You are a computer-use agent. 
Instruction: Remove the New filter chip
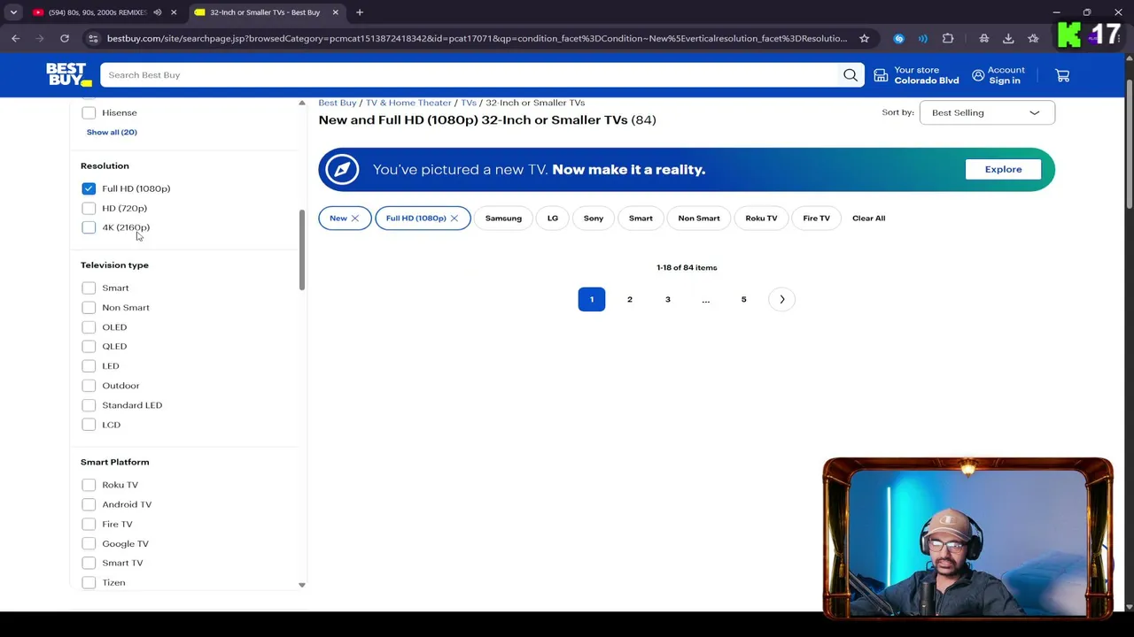point(354,219)
